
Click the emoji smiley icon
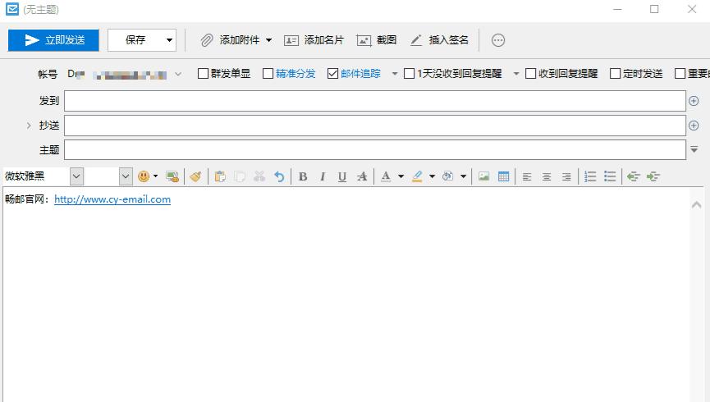point(144,176)
